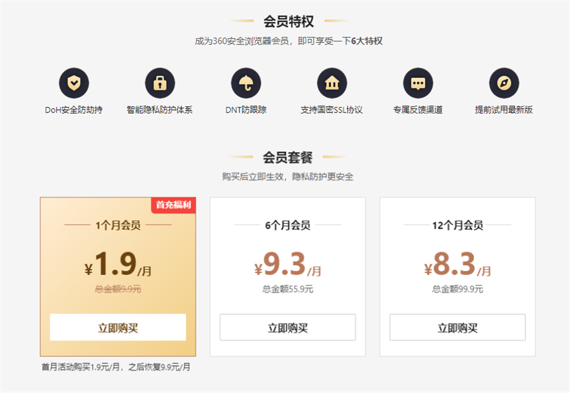570x393 pixels.
Task: Click the 总金额99.9元 text
Action: [457, 289]
